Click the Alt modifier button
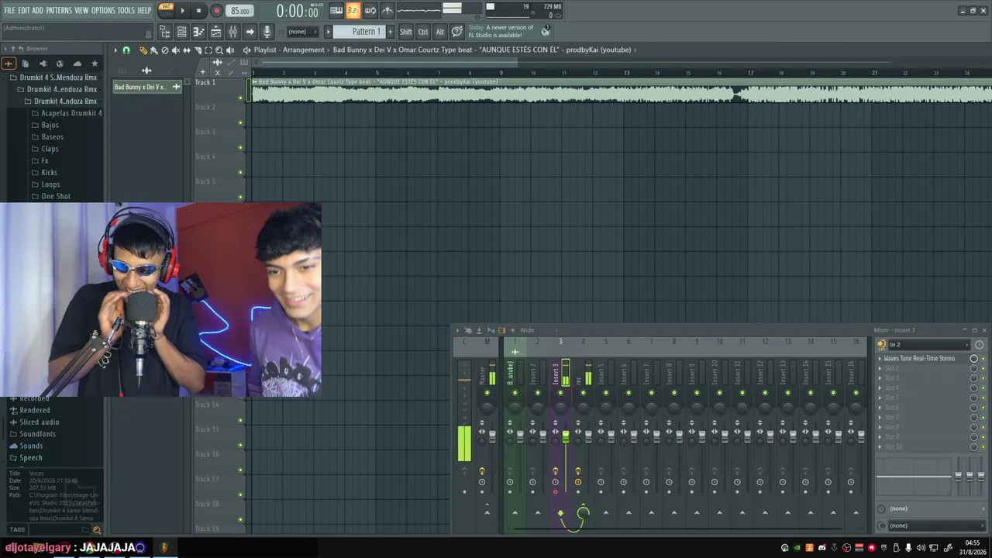This screenshot has width=992, height=558. [x=440, y=32]
